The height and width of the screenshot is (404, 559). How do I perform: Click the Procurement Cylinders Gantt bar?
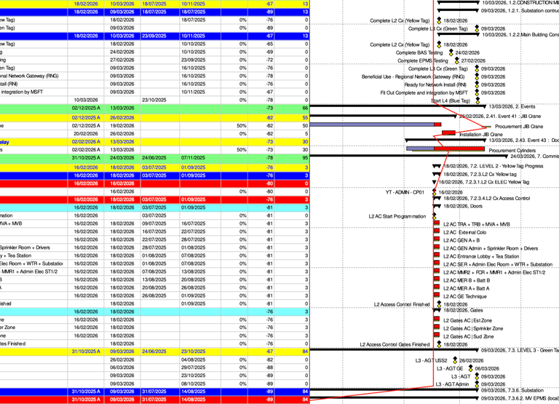[445, 148]
